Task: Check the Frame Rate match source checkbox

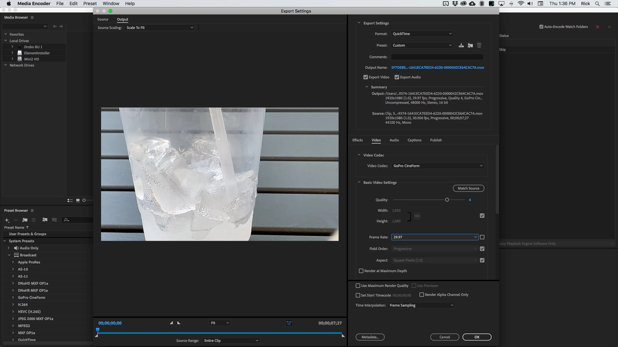Action: pos(482,237)
